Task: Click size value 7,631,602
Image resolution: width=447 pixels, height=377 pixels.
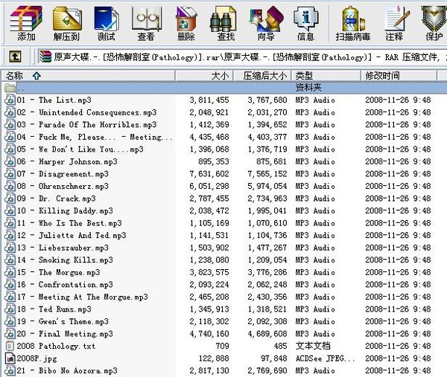Action: 209,174
